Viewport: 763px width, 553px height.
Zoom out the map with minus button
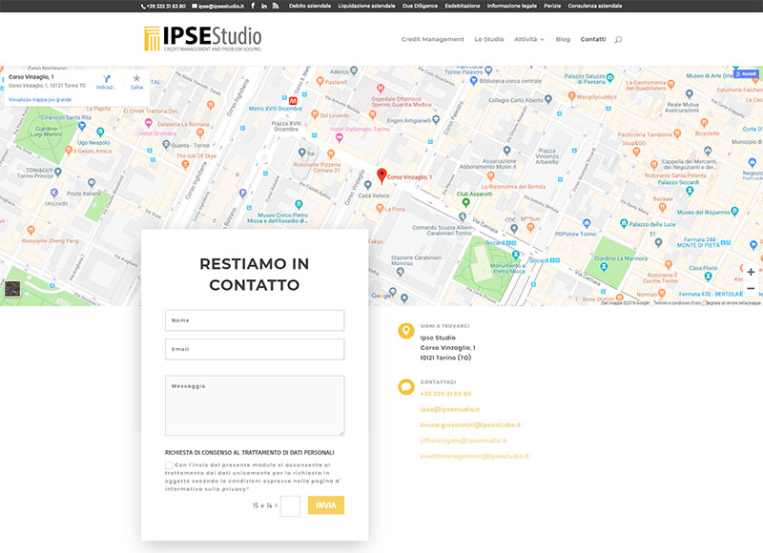pos(751,288)
